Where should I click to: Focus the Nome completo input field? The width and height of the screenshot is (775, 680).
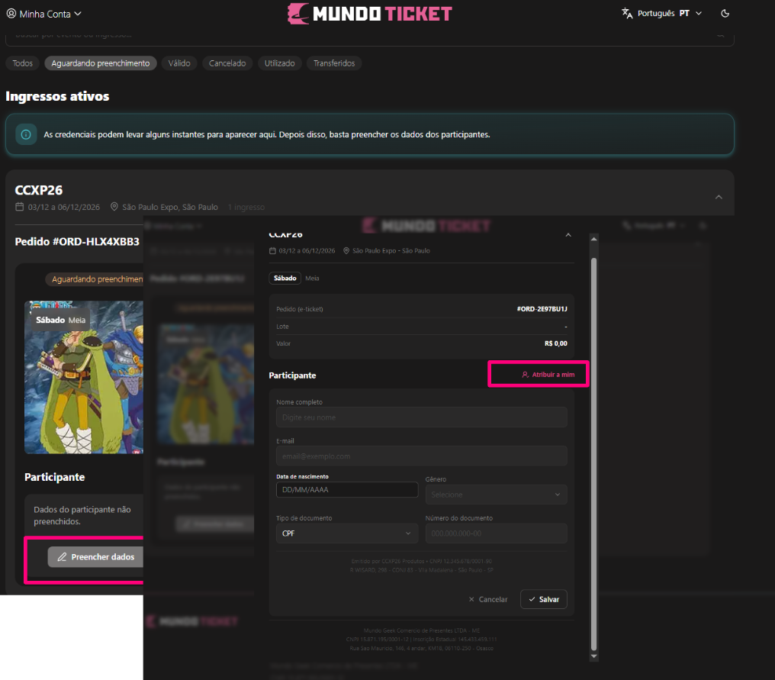[x=422, y=417]
